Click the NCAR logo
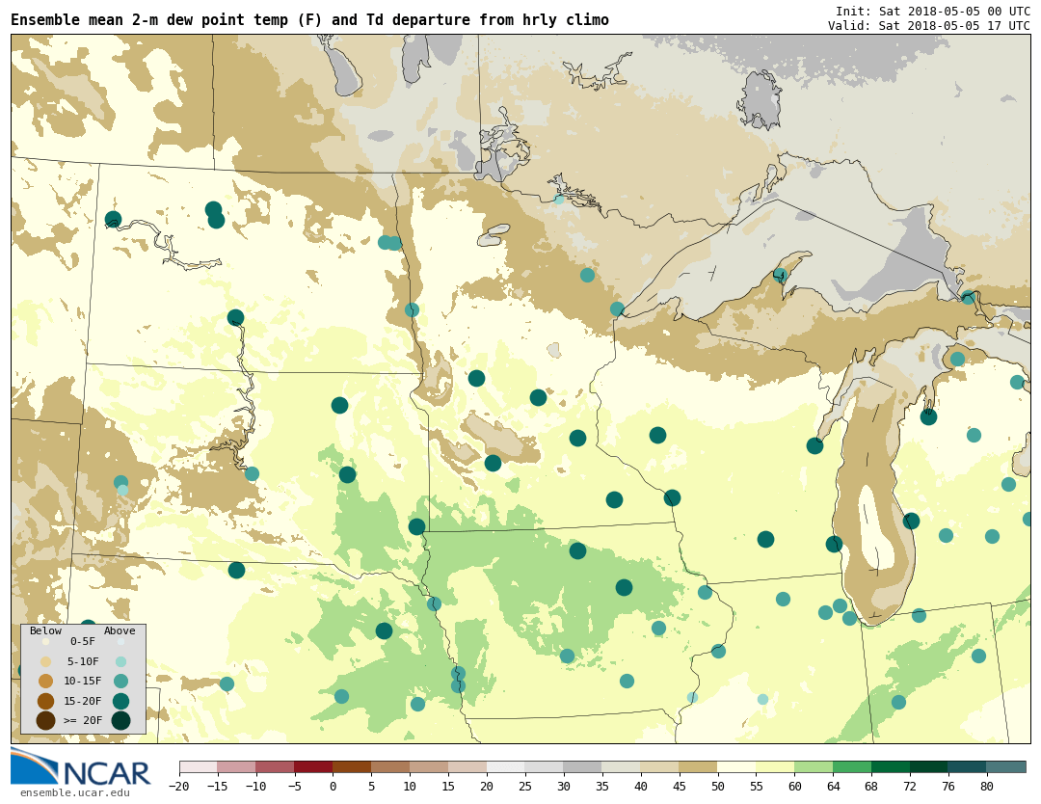The height and width of the screenshot is (804, 1041). click(81, 768)
